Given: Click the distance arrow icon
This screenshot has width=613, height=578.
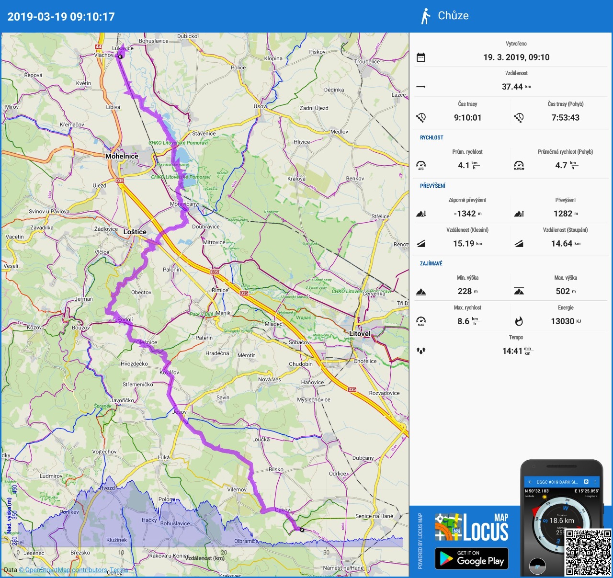Looking at the screenshot, I should [x=421, y=87].
